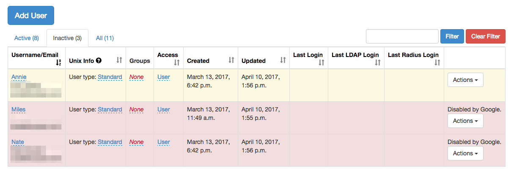Sort the Last LDAP Login column arrows
511x171 pixels.
pos(378,62)
